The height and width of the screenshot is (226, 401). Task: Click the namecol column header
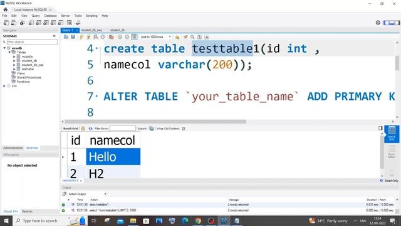pyautogui.click(x=113, y=141)
